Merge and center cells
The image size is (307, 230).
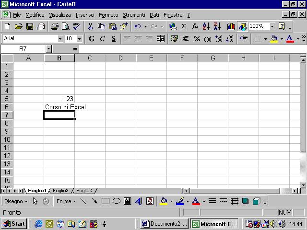161,38
